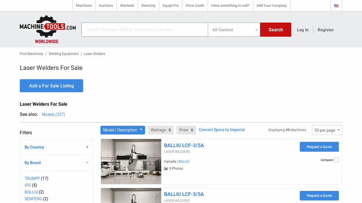Favorite the second BALLIU listing heart icon

(156, 194)
